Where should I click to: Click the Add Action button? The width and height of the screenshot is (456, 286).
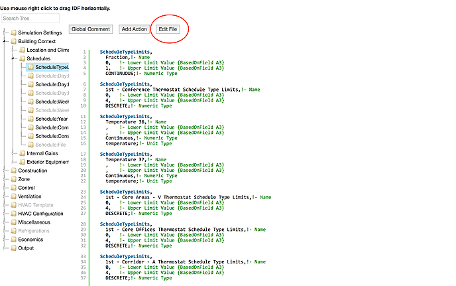pyautogui.click(x=134, y=29)
